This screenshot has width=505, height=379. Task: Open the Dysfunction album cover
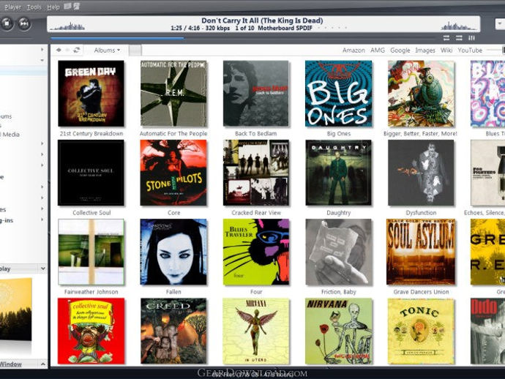(x=421, y=173)
